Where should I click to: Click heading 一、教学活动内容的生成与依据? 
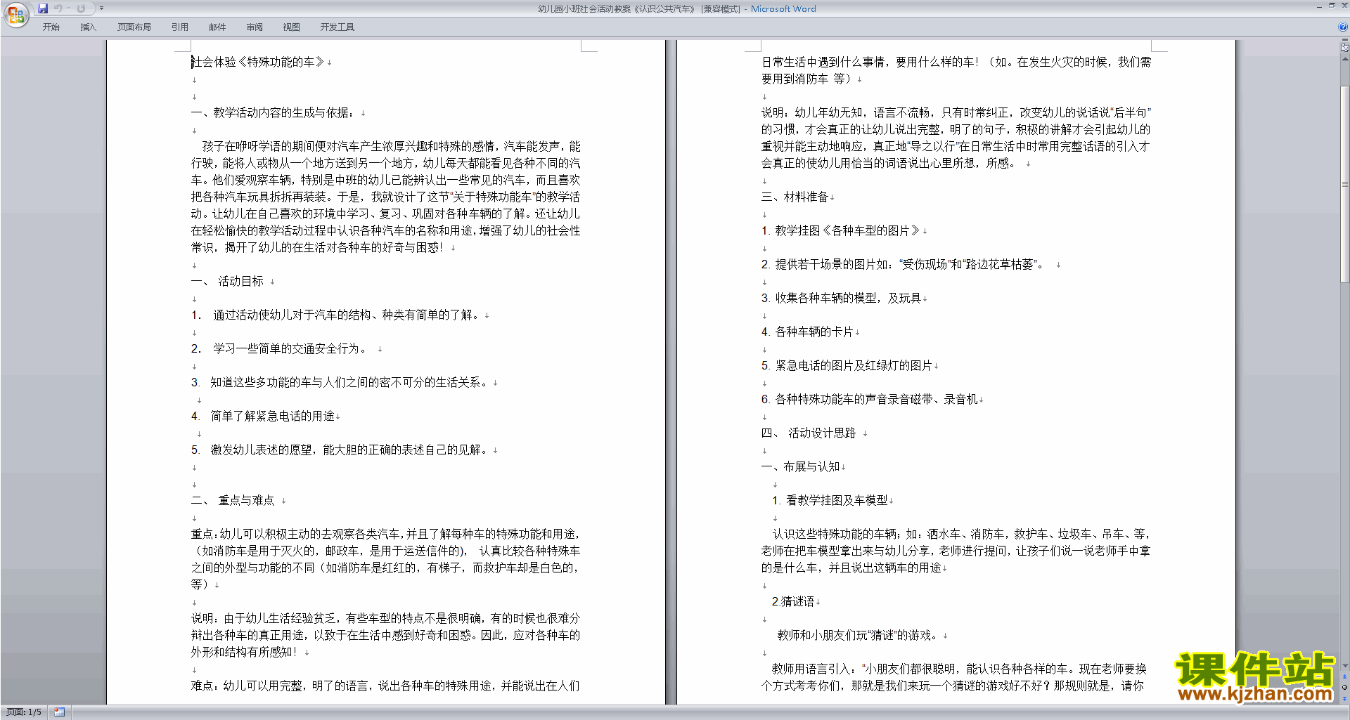tap(274, 112)
